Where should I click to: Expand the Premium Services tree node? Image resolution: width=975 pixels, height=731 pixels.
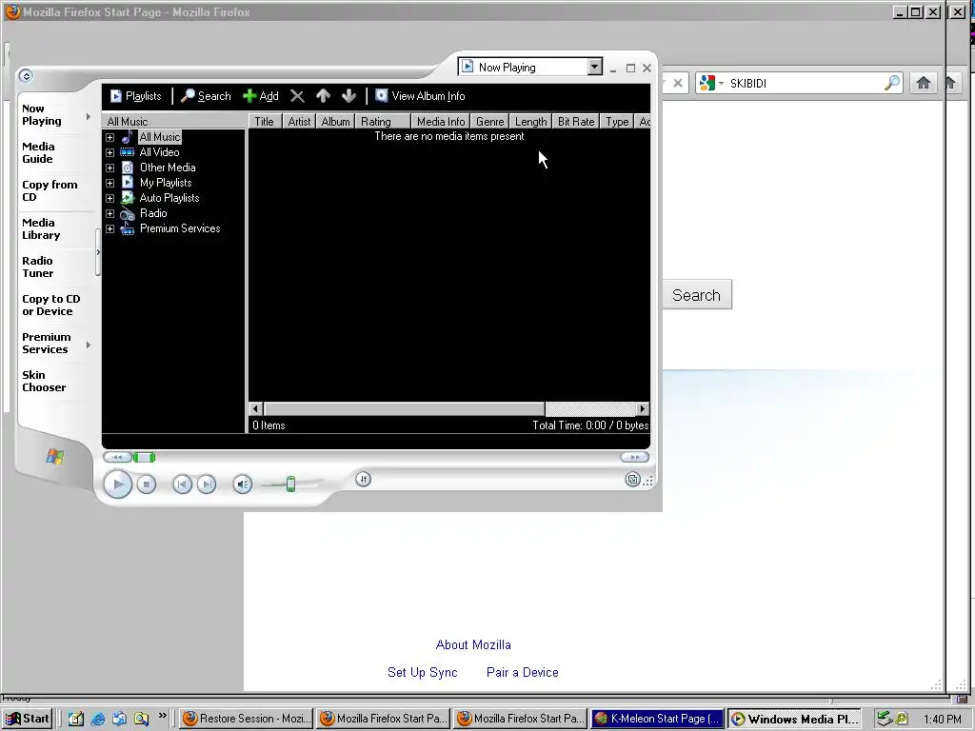click(x=110, y=228)
